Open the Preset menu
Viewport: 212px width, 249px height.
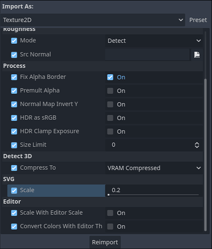pyautogui.click(x=198, y=20)
